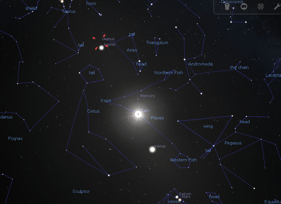Select the Pegasus constellation name
The image size is (281, 204).
tap(233, 143)
